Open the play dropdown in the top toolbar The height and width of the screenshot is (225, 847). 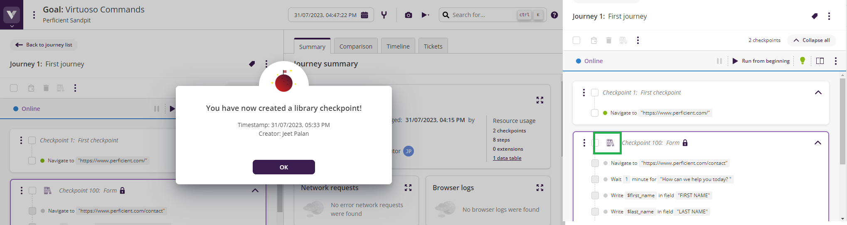pos(425,15)
